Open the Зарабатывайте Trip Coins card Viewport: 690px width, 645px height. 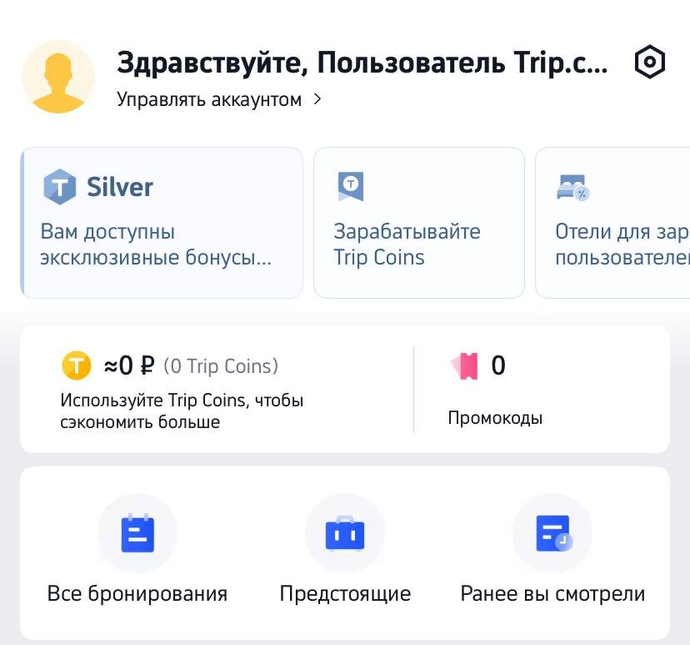(418, 222)
